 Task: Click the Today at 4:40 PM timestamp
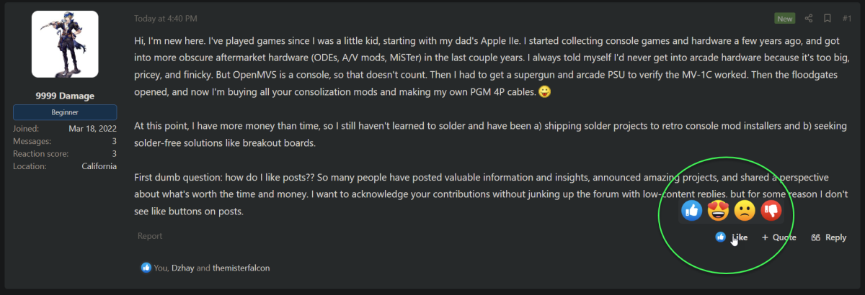pyautogui.click(x=164, y=18)
